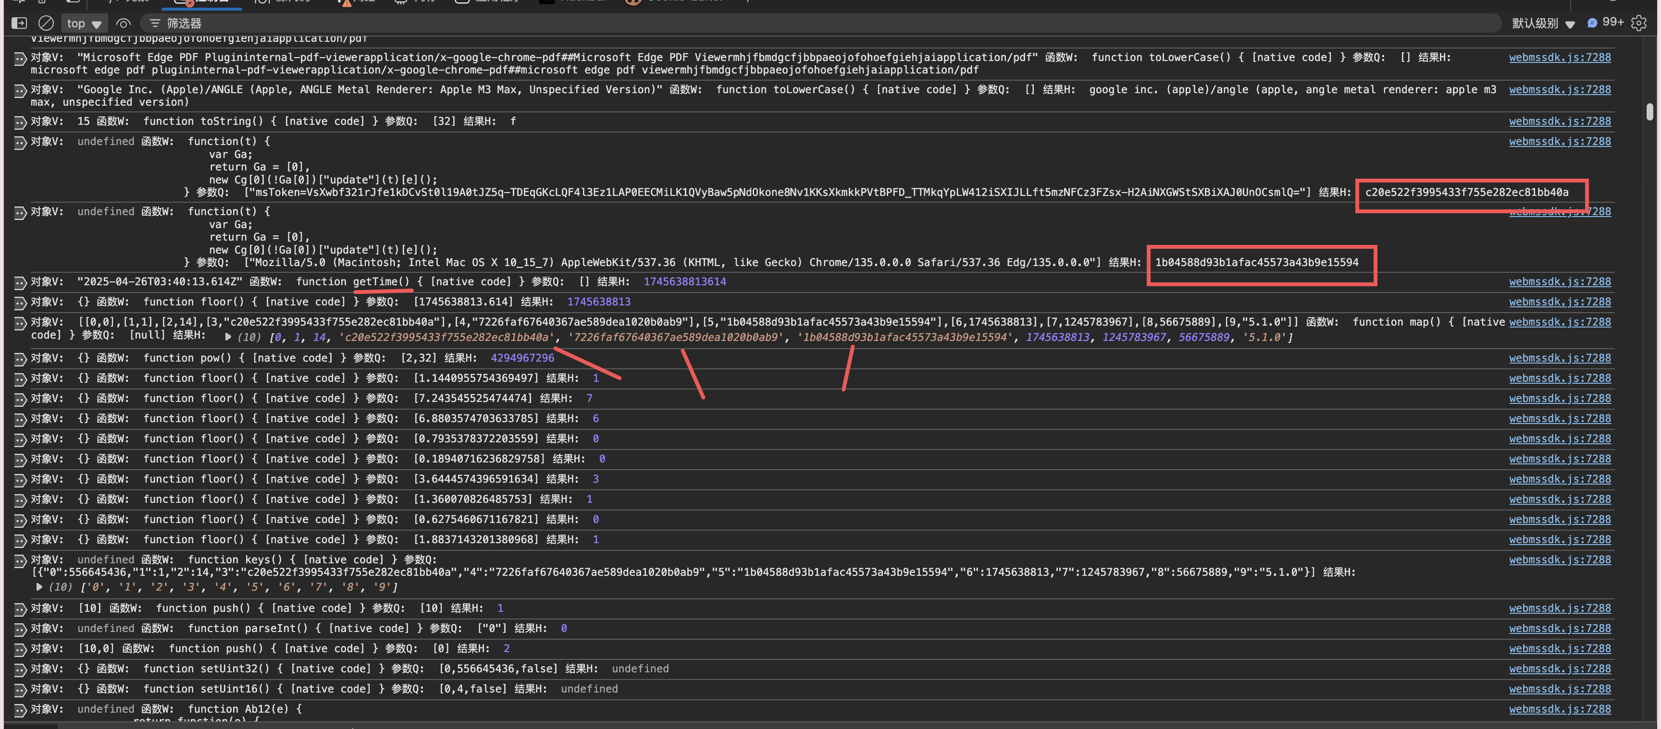
Task: Click the log icon of the floor() 0.7935378372203559 row
Action: (x=20, y=439)
